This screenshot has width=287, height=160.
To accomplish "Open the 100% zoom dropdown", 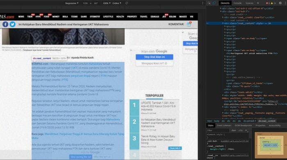I will tap(107, 3).
